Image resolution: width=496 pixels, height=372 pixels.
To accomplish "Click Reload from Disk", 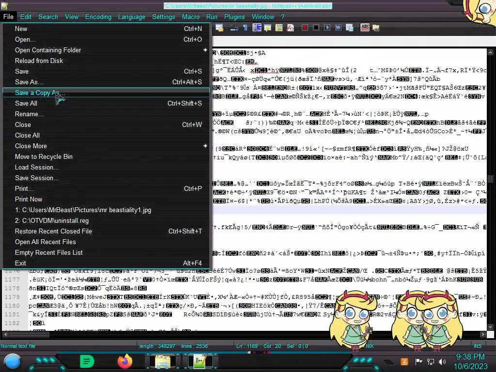I will click(x=106, y=61).
